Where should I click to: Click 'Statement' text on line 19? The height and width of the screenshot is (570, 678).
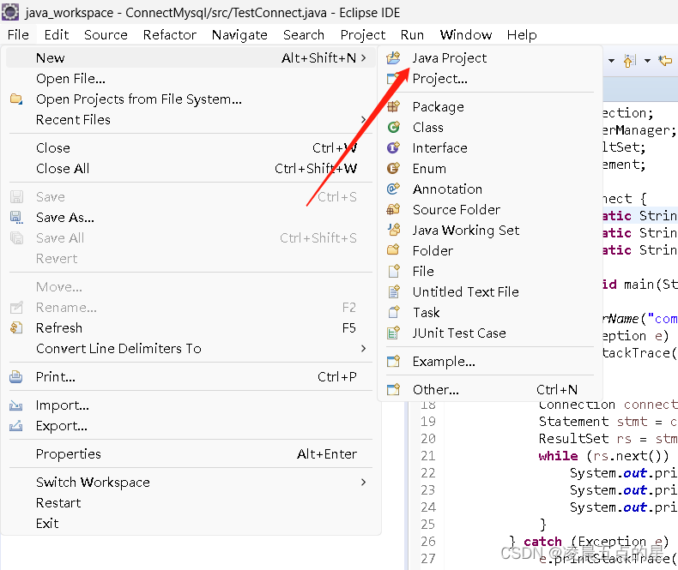(573, 421)
